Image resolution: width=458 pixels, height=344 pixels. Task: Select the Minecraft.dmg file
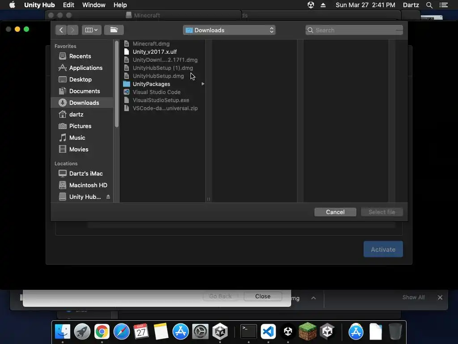(x=162, y=43)
